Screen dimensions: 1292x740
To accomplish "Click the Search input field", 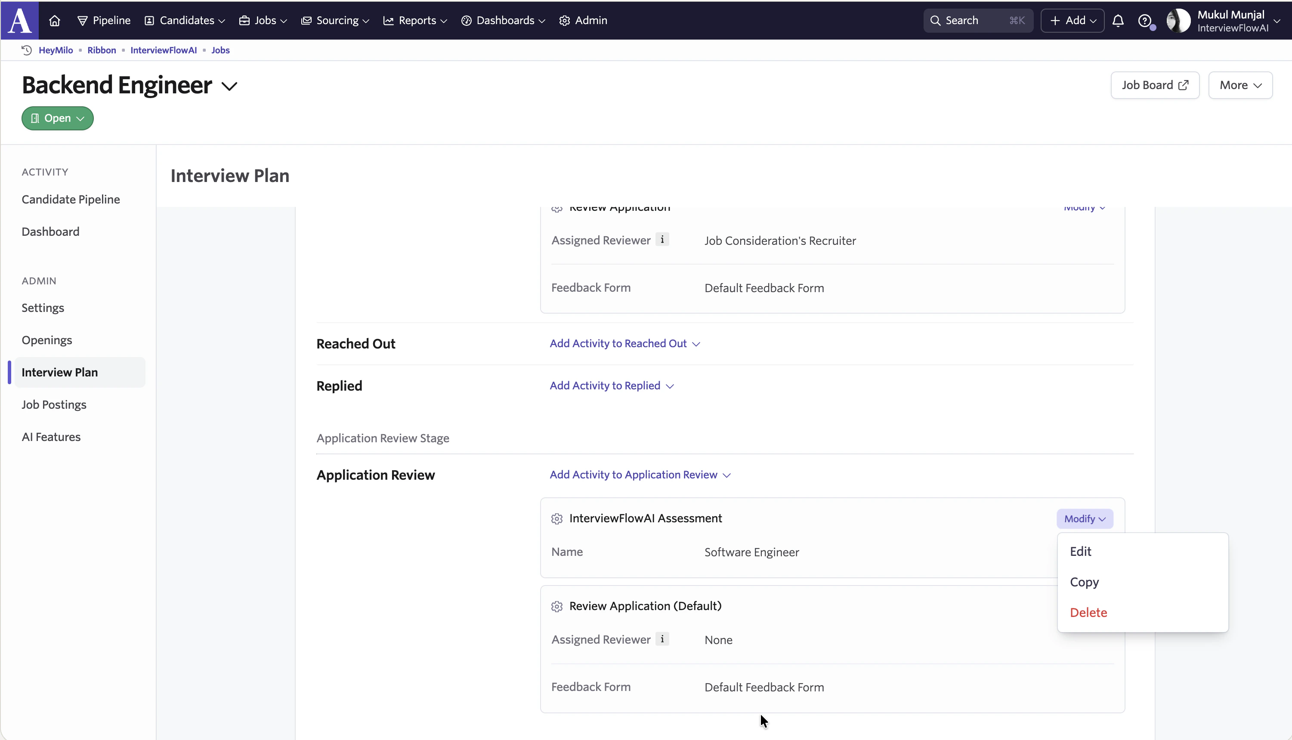I will (977, 20).
